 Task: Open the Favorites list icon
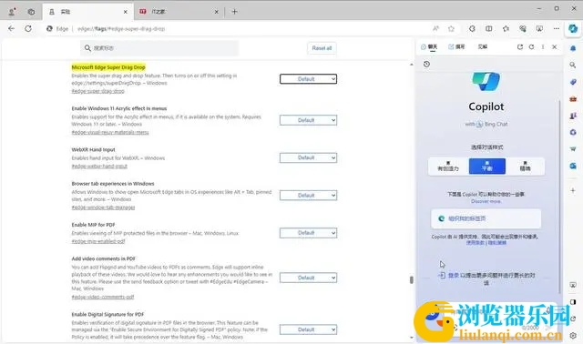(x=506, y=28)
